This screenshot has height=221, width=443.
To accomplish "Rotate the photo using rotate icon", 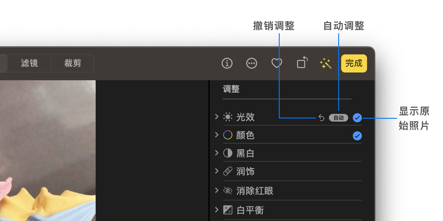I will coord(302,63).
